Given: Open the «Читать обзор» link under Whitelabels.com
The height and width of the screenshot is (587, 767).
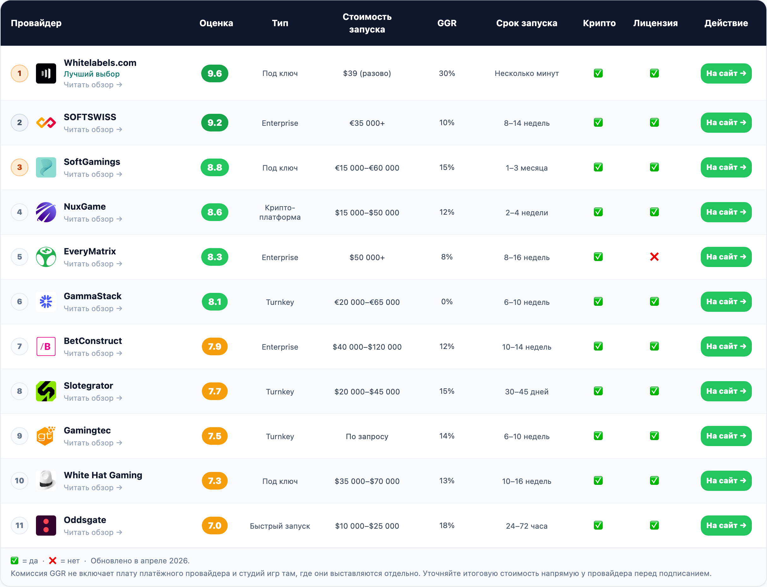Looking at the screenshot, I should pos(93,85).
